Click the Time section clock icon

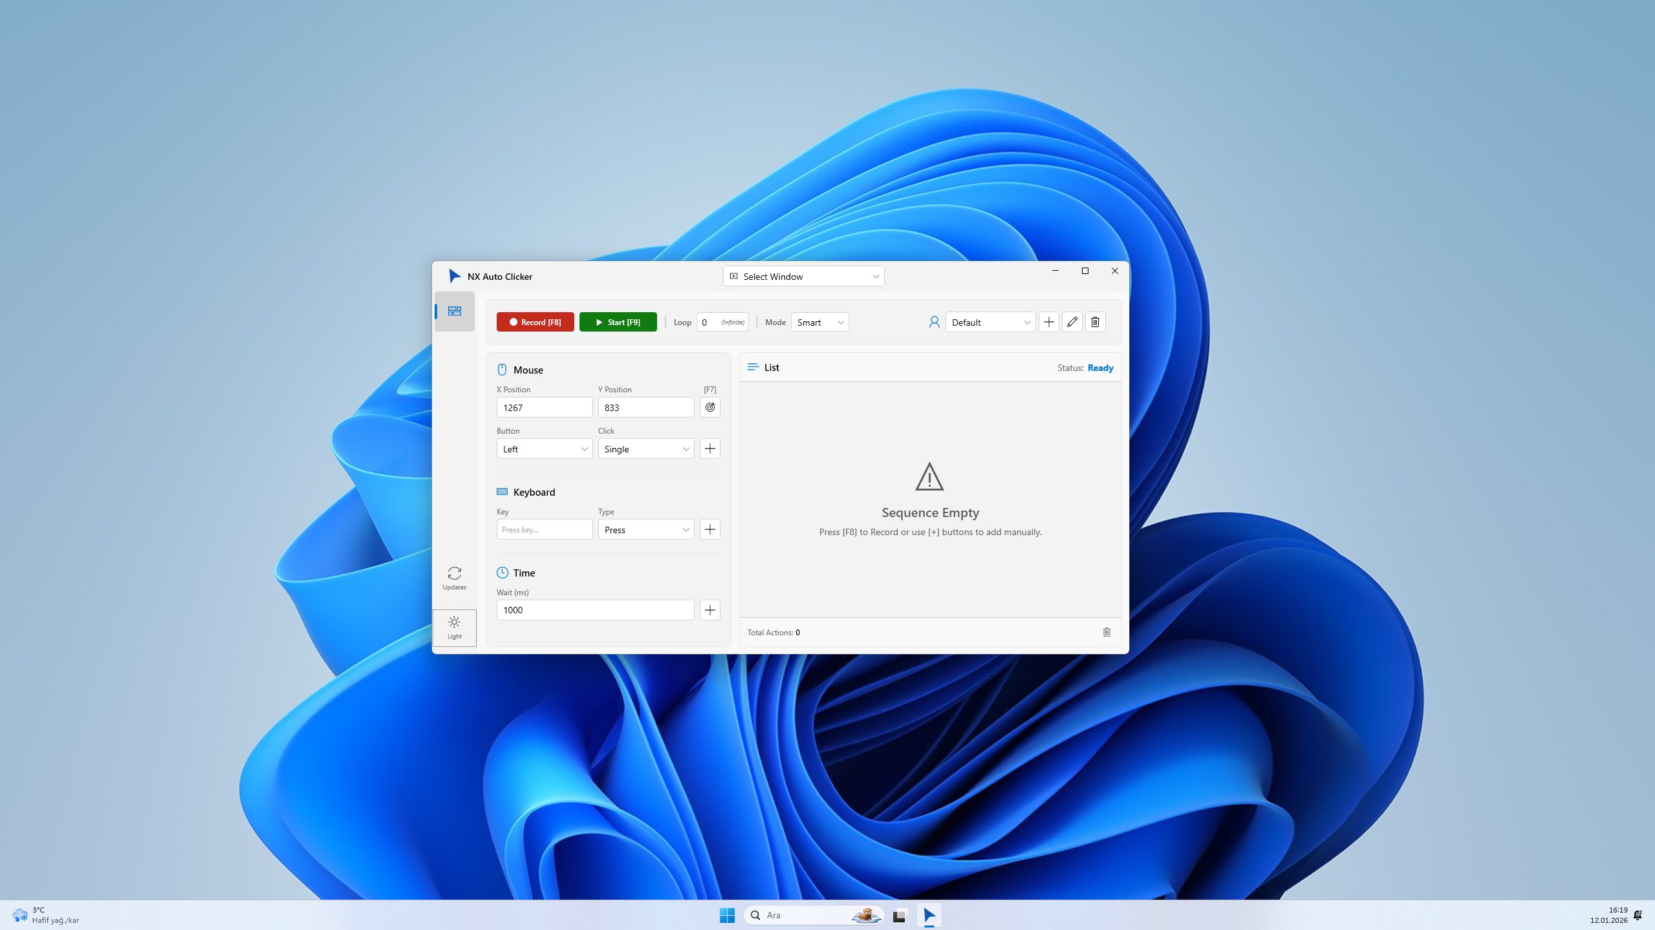click(502, 573)
